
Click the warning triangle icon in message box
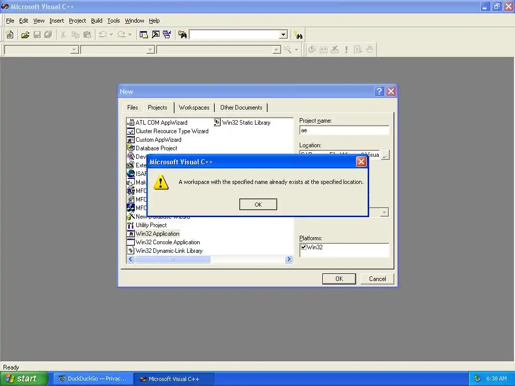pyautogui.click(x=161, y=182)
